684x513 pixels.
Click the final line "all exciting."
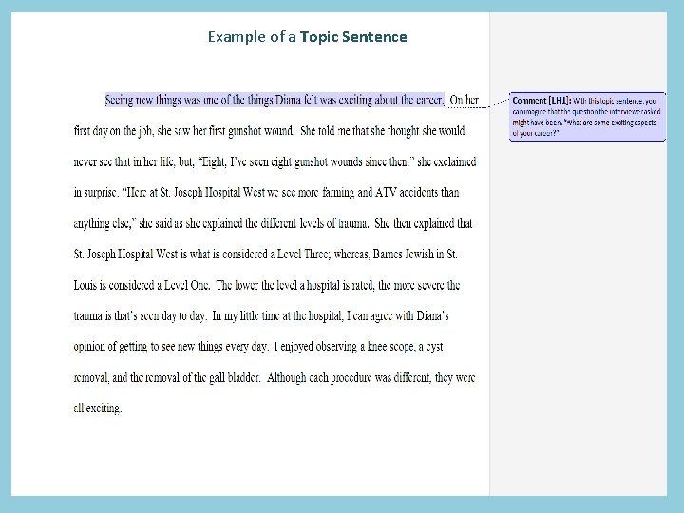pos(98,408)
